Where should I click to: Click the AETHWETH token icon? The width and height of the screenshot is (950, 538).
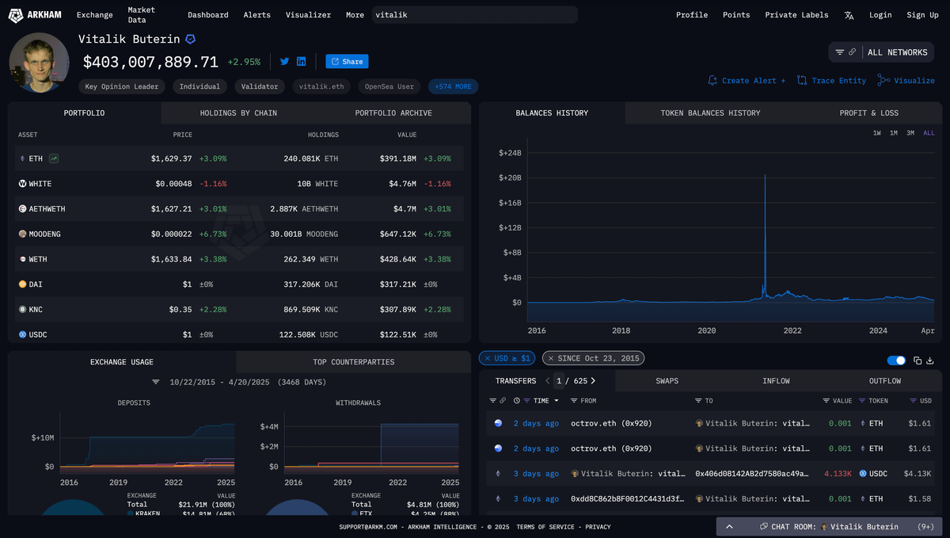pos(22,209)
